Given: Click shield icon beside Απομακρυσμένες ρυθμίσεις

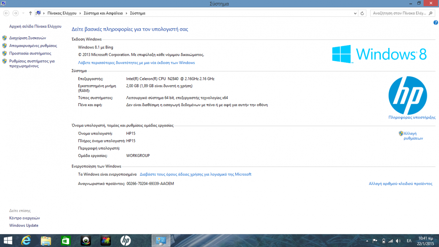Looking at the screenshot, I should pyautogui.click(x=4, y=46).
